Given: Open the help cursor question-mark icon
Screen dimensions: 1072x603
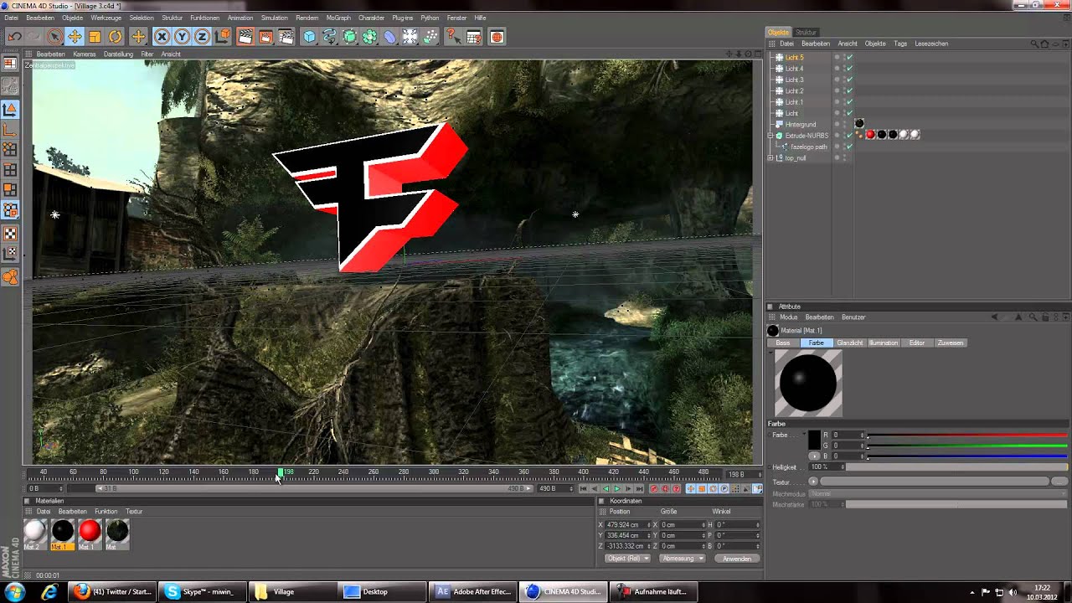Looking at the screenshot, I should (x=453, y=37).
